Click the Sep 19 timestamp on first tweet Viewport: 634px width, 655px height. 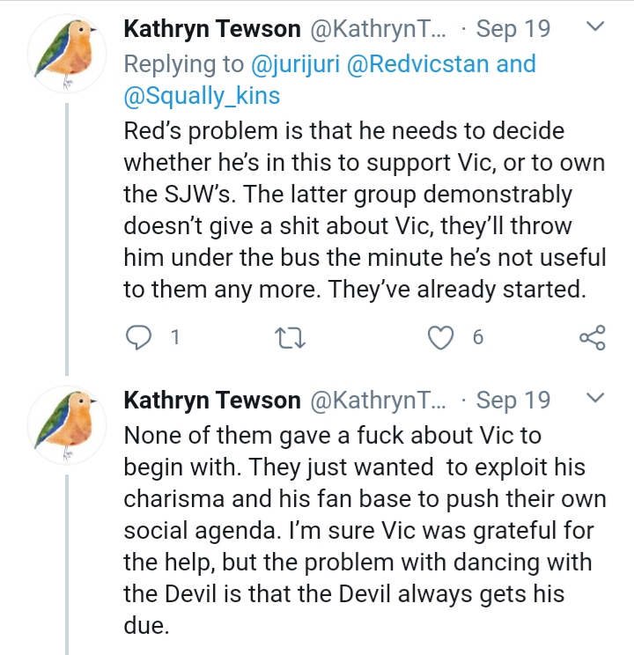pos(512,29)
